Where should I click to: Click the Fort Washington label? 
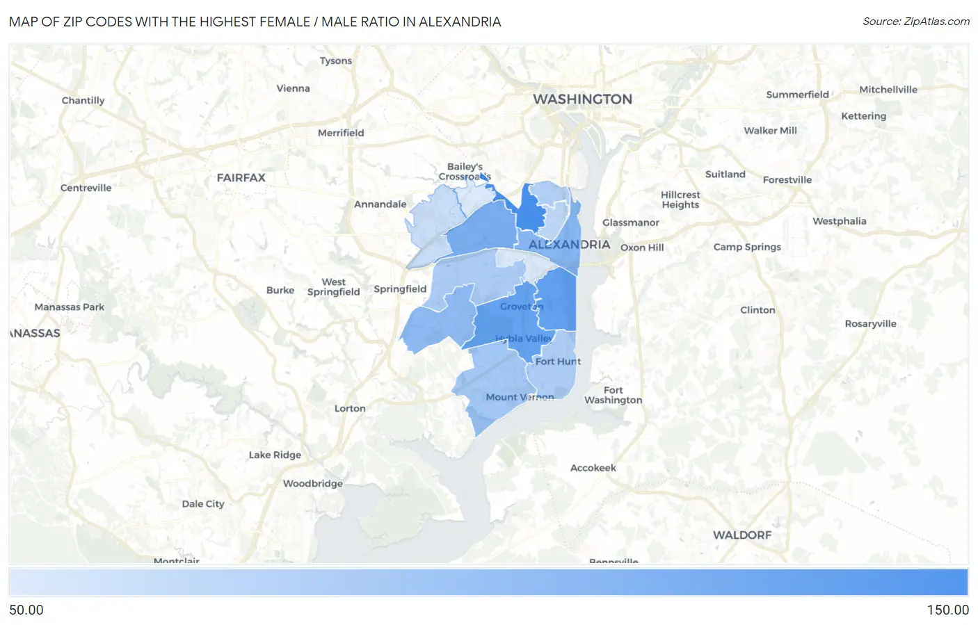pyautogui.click(x=613, y=396)
